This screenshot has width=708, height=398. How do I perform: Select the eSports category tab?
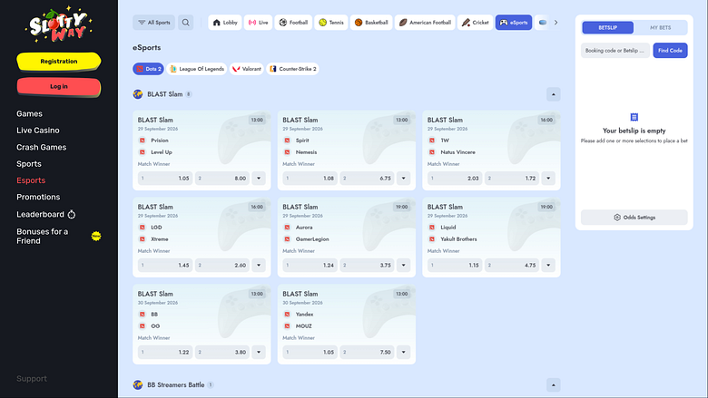(x=514, y=23)
